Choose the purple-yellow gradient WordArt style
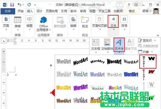The width and height of the screenshot is (161, 109). point(115,88)
